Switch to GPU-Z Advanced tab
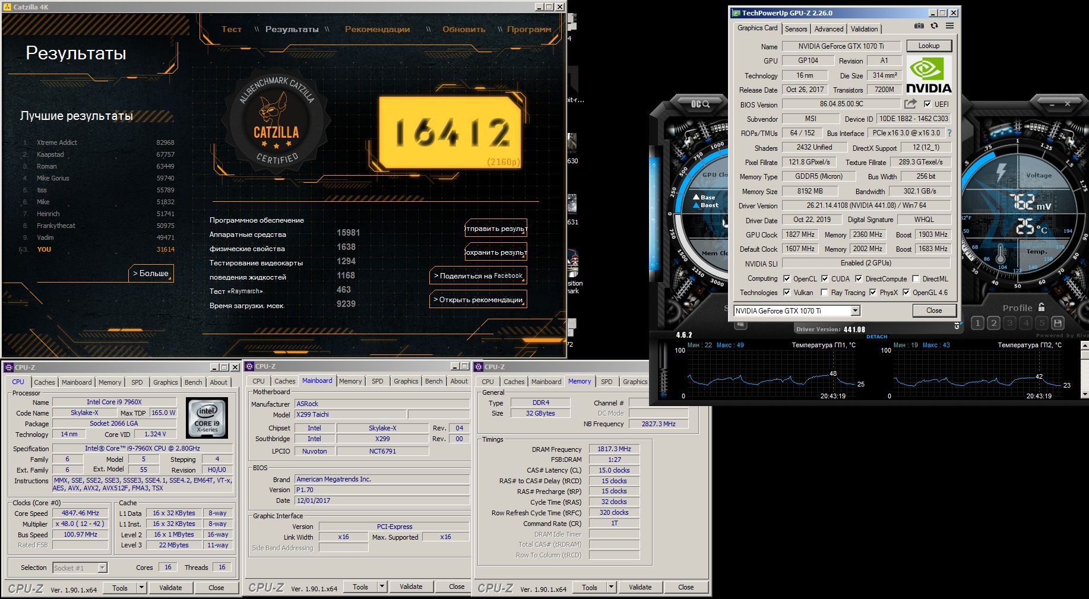1089x599 pixels. coord(829,29)
